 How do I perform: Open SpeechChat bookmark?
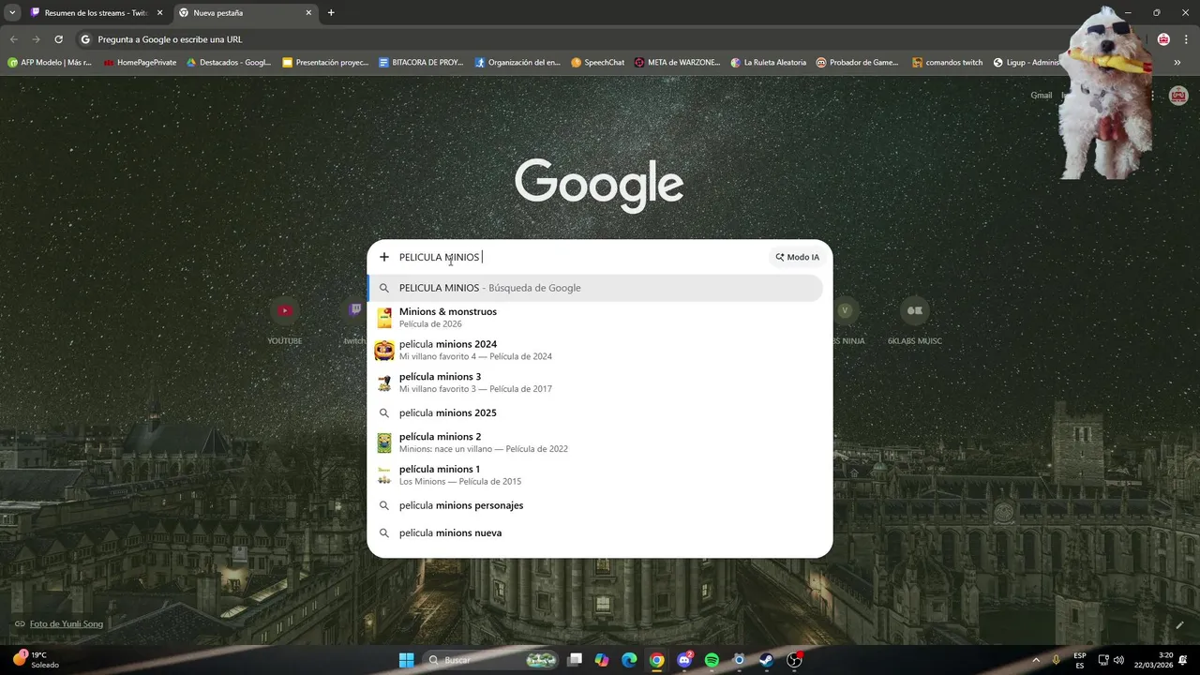pyautogui.click(x=597, y=63)
